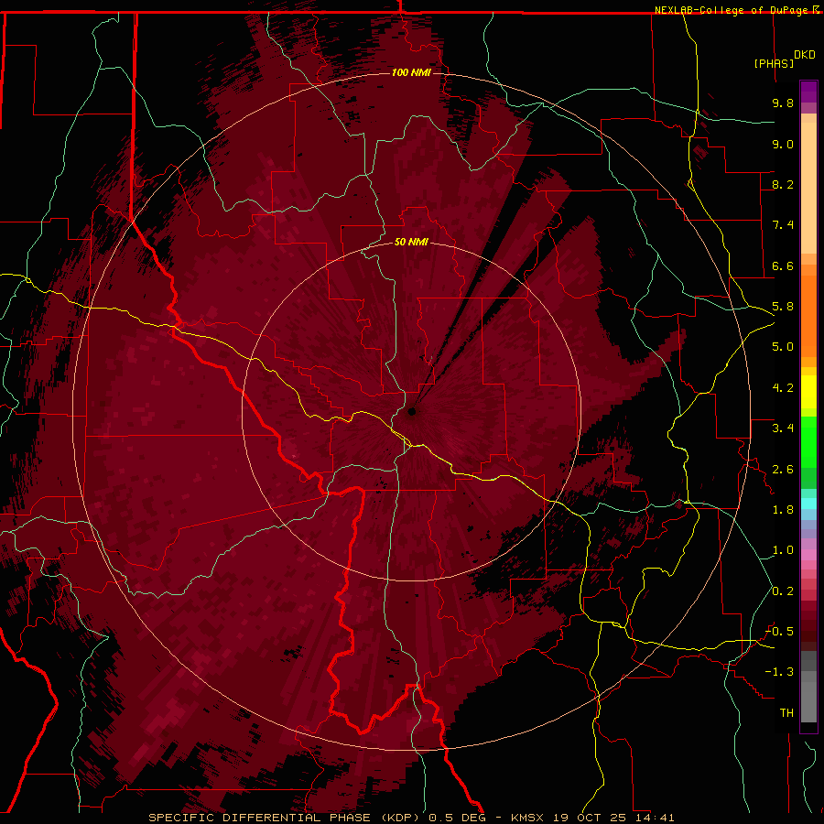Viewport: 824px width, 824px height.
Task: Click the TH label on color scale
Action: tap(786, 713)
